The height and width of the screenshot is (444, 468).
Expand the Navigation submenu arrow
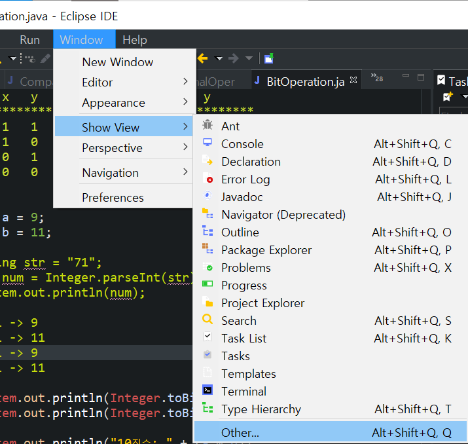(185, 172)
